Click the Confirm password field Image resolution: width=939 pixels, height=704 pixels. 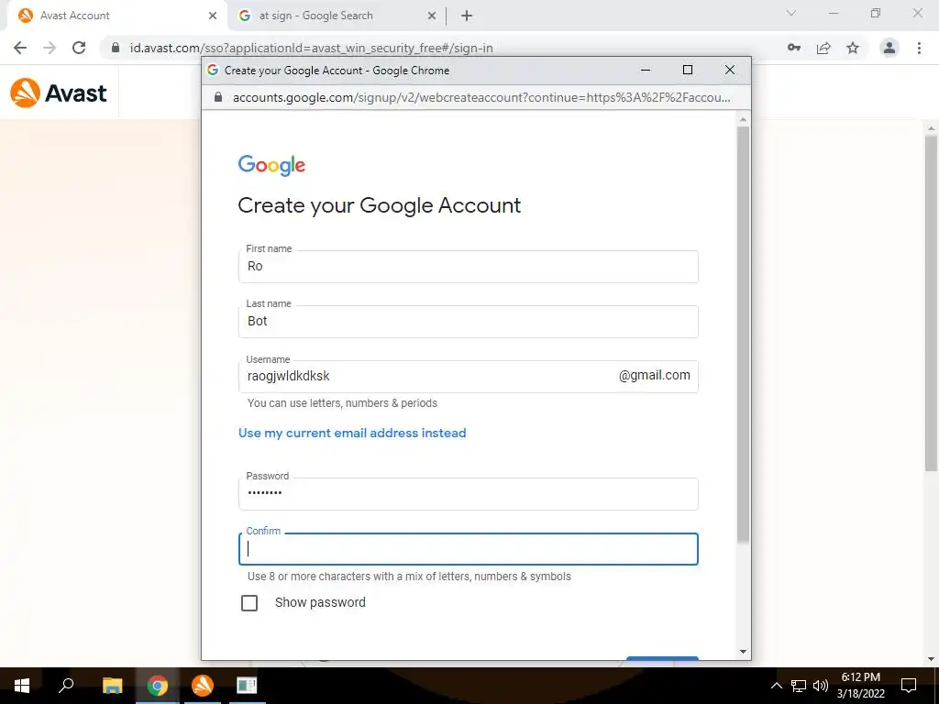[469, 549]
